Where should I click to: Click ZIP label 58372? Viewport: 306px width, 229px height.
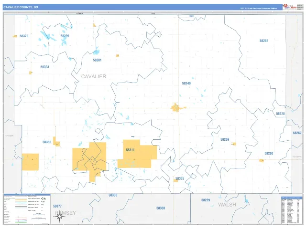tap(24, 36)
